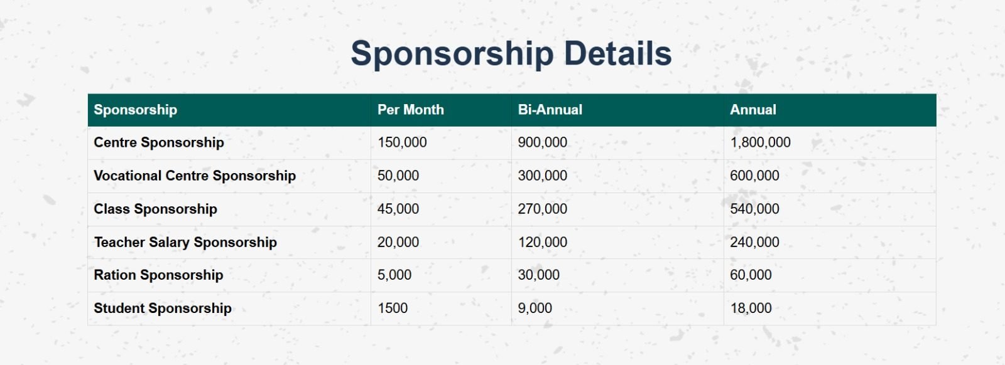Click the Sponsorship Details heading
This screenshot has width=1005, height=365.
[x=511, y=53]
